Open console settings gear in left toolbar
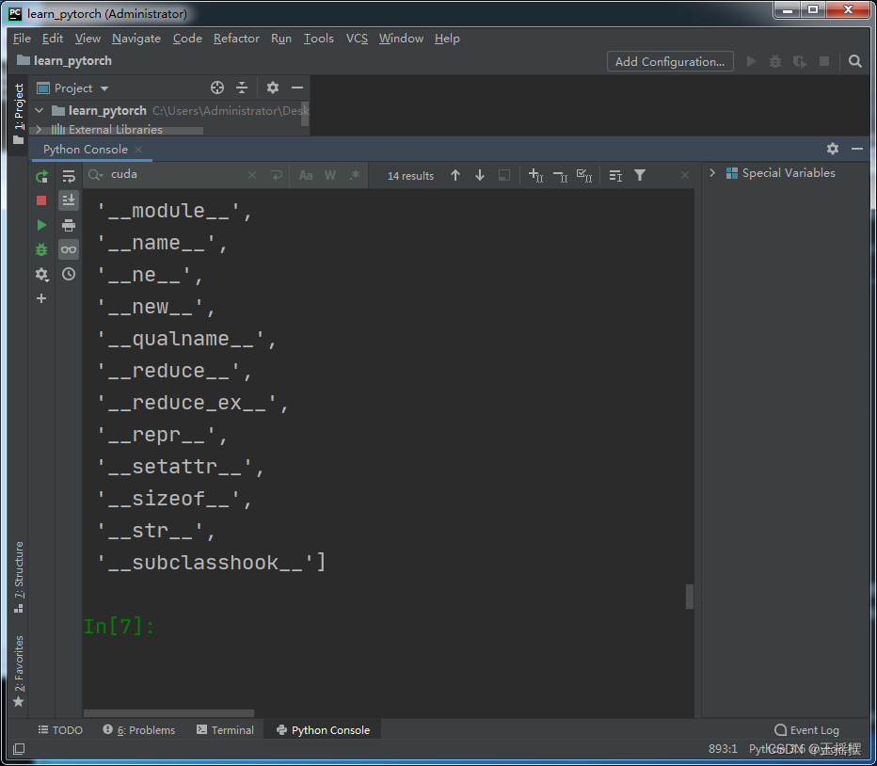877x766 pixels. (x=41, y=274)
